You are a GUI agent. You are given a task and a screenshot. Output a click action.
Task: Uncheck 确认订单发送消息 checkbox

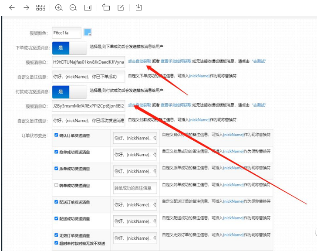[56, 136]
